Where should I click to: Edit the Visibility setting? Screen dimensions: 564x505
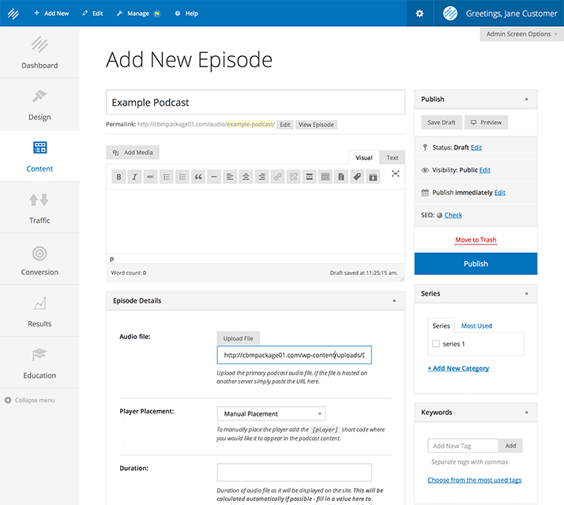pos(485,170)
